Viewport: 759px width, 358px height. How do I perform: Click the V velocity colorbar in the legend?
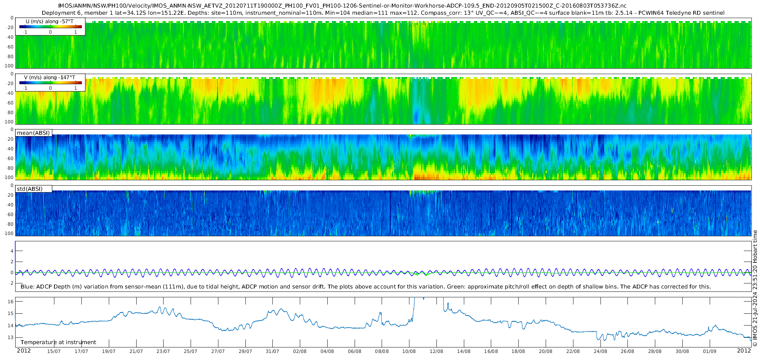point(51,83)
